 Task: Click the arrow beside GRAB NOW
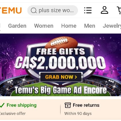click(76, 77)
